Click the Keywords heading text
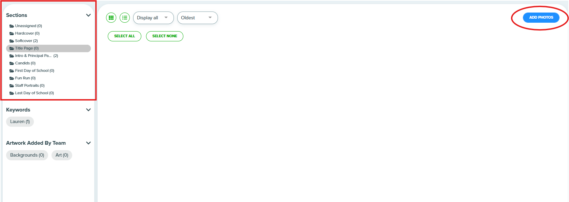The image size is (569, 202). pyautogui.click(x=18, y=110)
